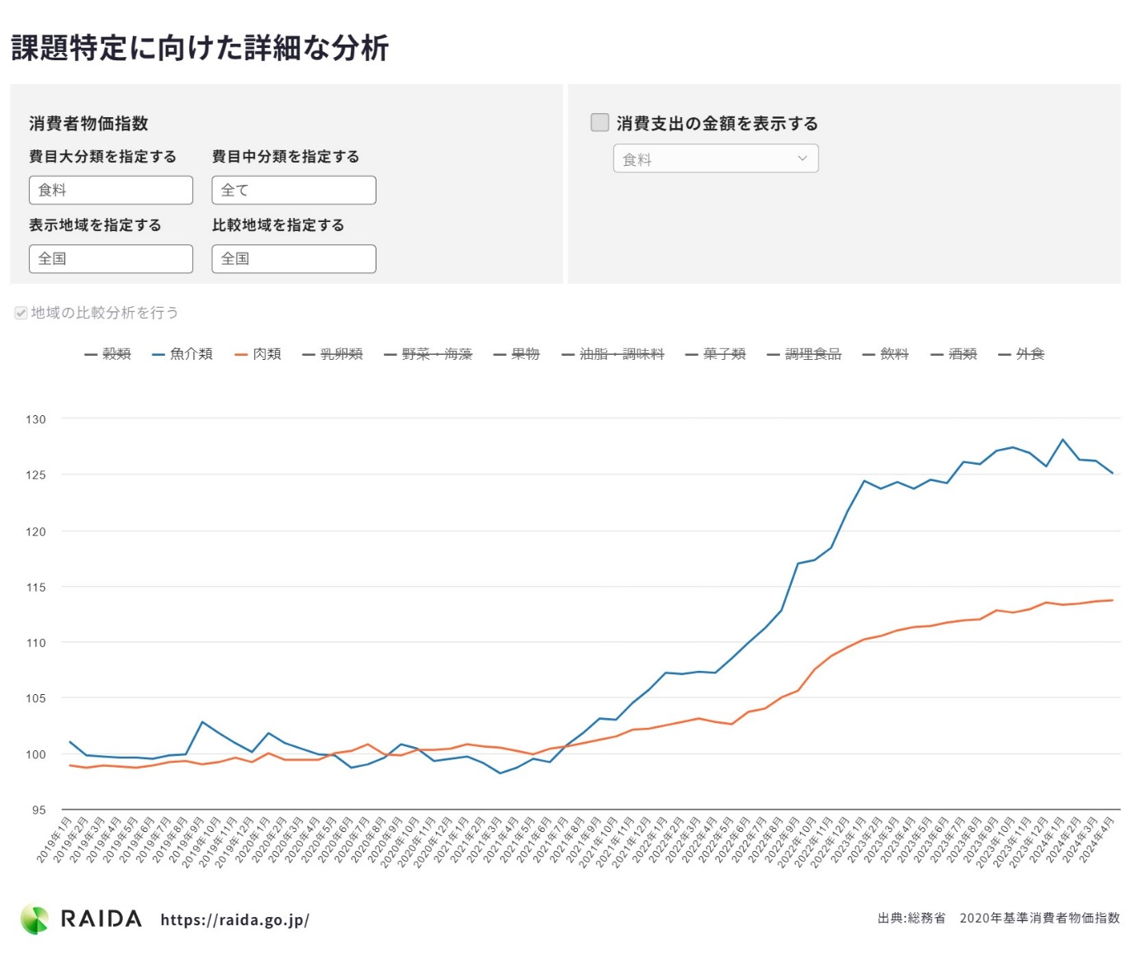Viewport: 1131px width, 969px height.
Task: Show 野菜・海藻 series via legend
Action: pyautogui.click(x=428, y=354)
